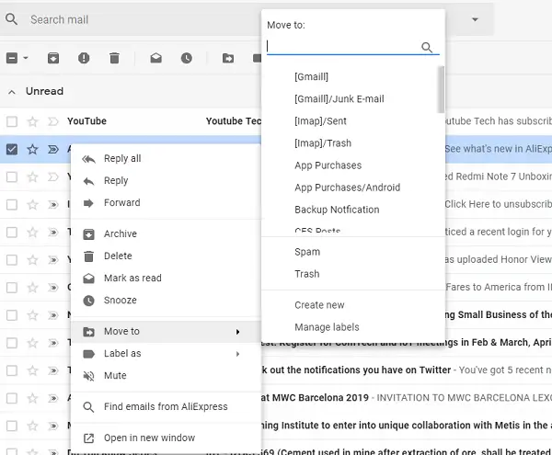This screenshot has width=552, height=455.
Task: Check the MWC Barcelona 2019 email checkbox
Action: click(12, 398)
